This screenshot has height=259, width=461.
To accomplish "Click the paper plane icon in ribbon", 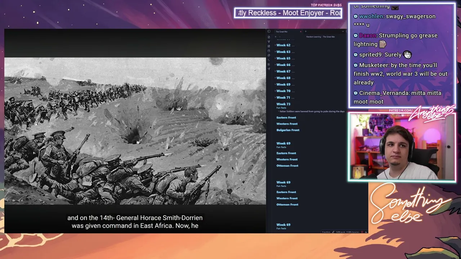I will click(x=269, y=69).
